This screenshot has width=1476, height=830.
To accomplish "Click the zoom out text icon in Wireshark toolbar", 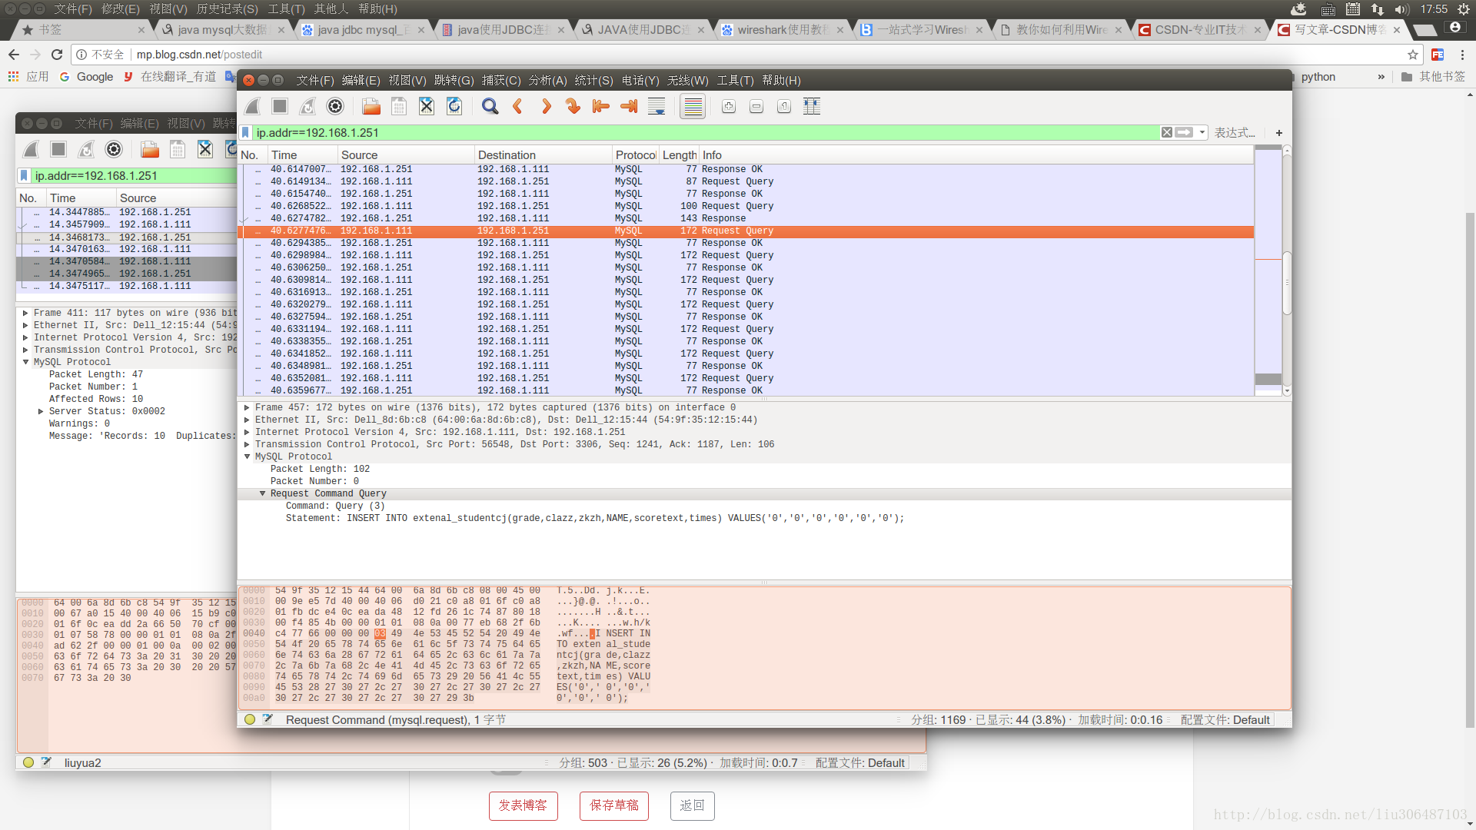I will pos(756,107).
